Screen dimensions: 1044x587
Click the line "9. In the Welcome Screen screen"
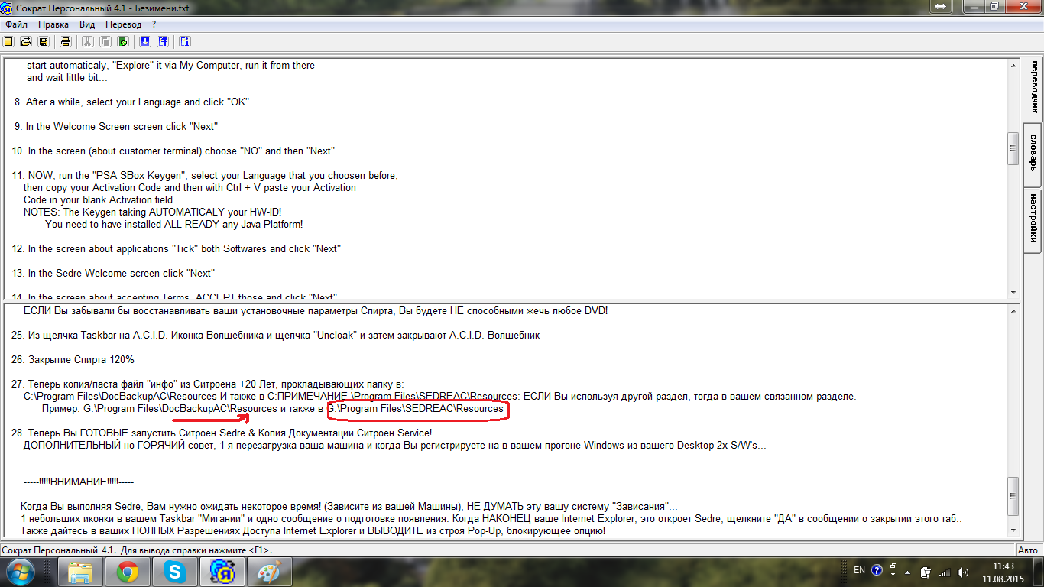coord(117,126)
